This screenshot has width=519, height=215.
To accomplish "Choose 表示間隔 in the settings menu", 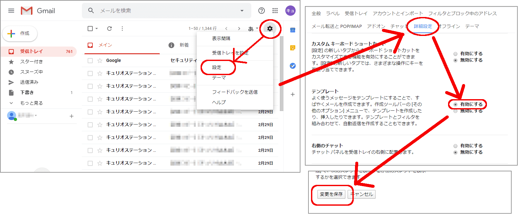I will [221, 39].
